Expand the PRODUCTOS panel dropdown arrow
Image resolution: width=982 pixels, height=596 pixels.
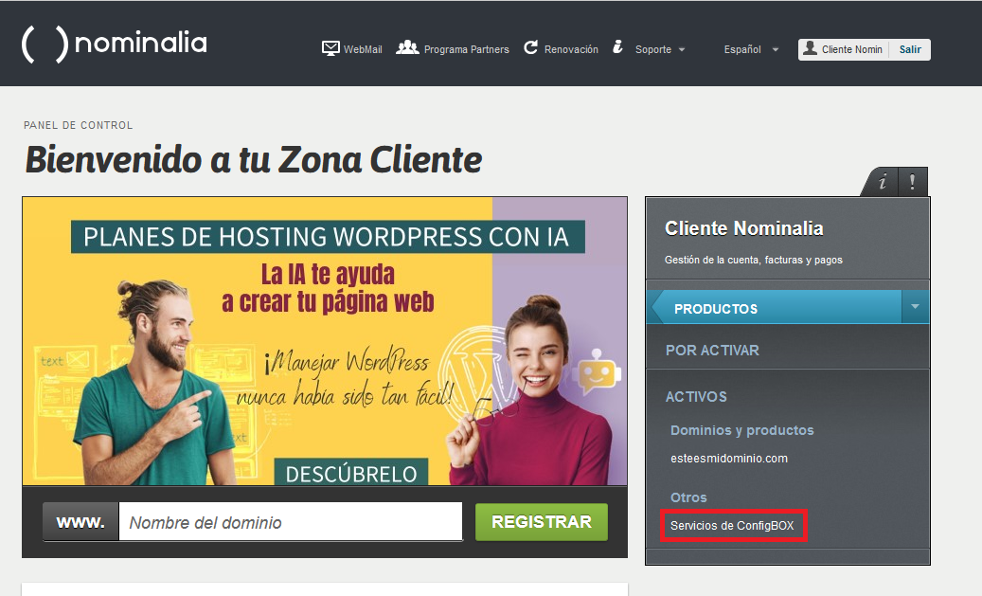[915, 307]
